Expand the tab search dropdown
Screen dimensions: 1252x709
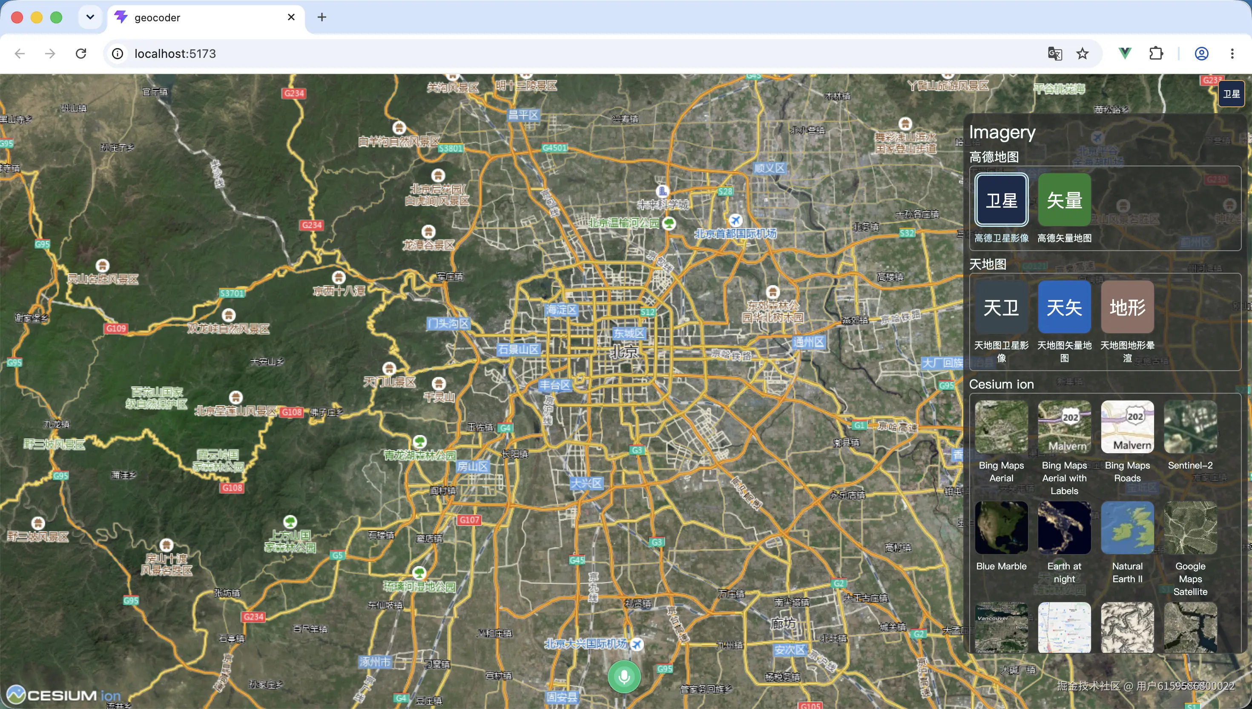coord(90,17)
